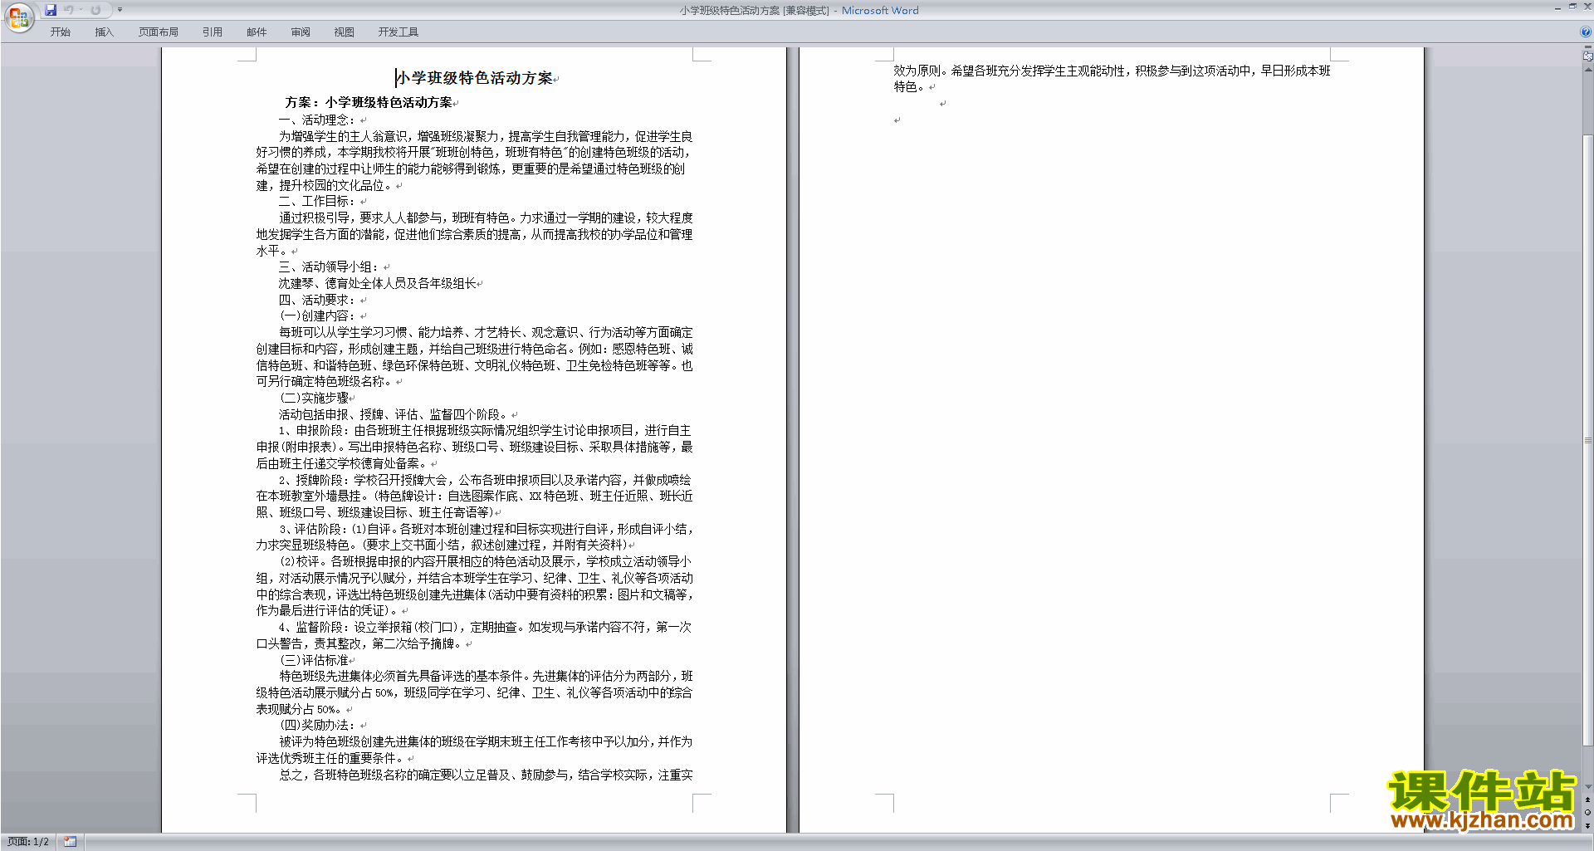1594x851 pixels.
Task: Open Word Help via the blue question mark
Action: point(1586,32)
